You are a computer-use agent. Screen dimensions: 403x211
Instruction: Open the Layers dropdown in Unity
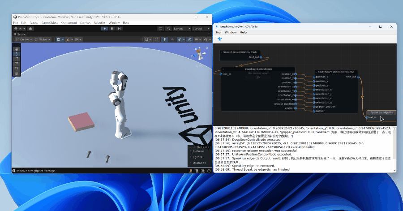[182, 29]
